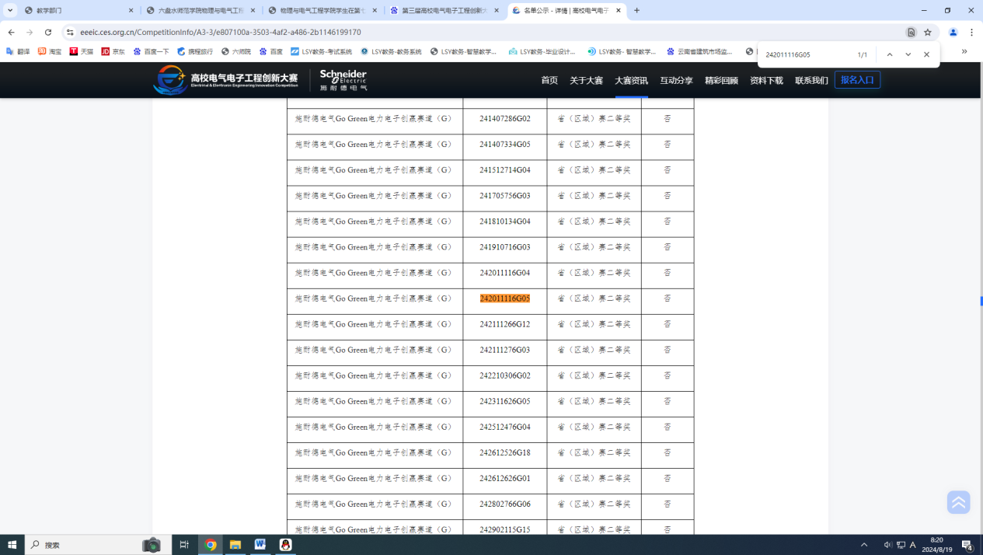Click the browser back arrow

11,33
